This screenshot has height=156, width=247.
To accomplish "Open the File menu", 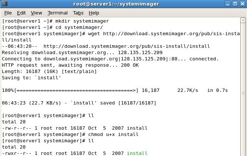I will point(8,13).
